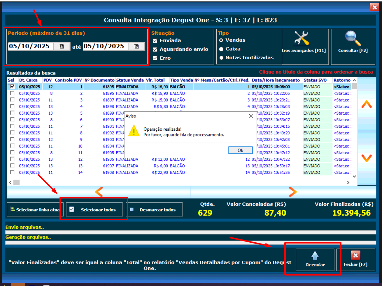Click Selecionar todos button
The image size is (382, 286).
point(94,209)
